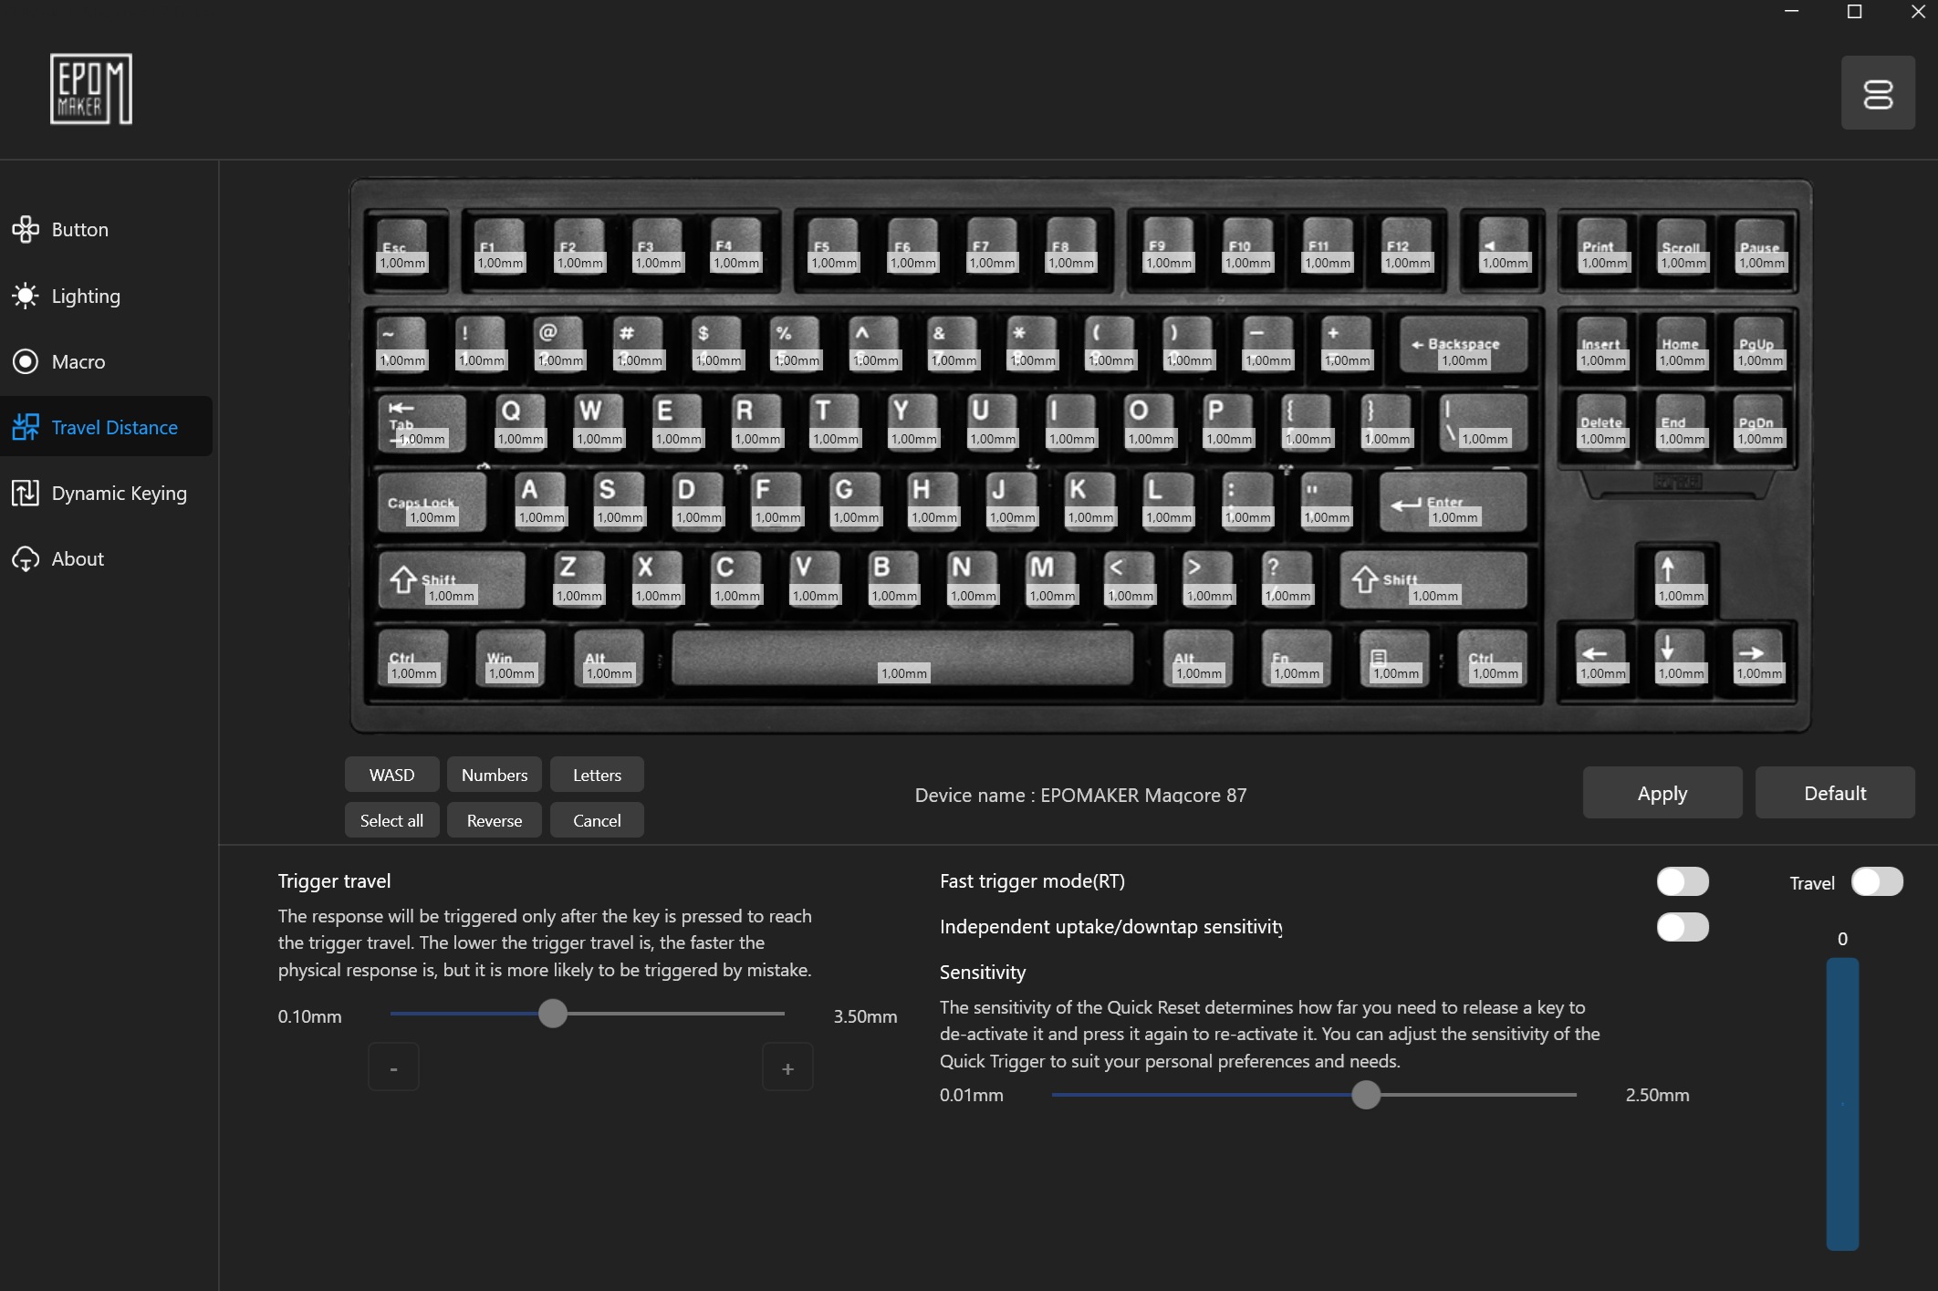Click the EPOMAKER logo
This screenshot has height=1291, width=1938.
coord(90,88)
